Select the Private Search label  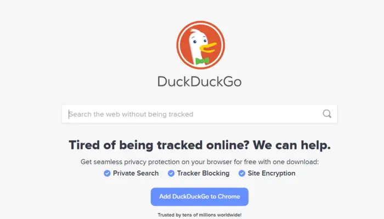[x=135, y=174]
